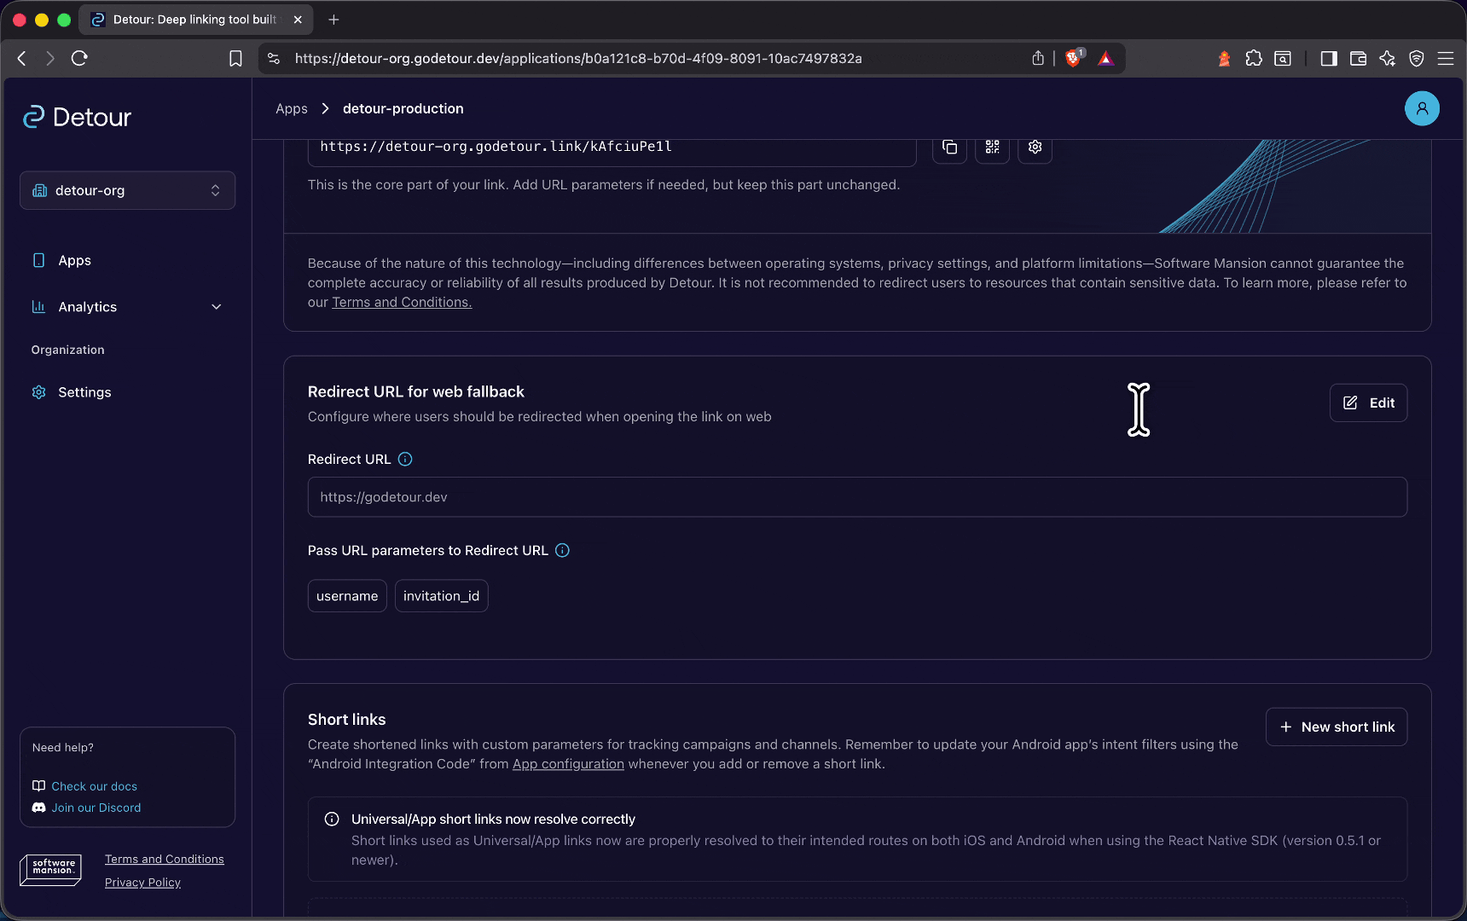The width and height of the screenshot is (1467, 921).
Task: Open the Brave Shields icon
Action: 1073,58
